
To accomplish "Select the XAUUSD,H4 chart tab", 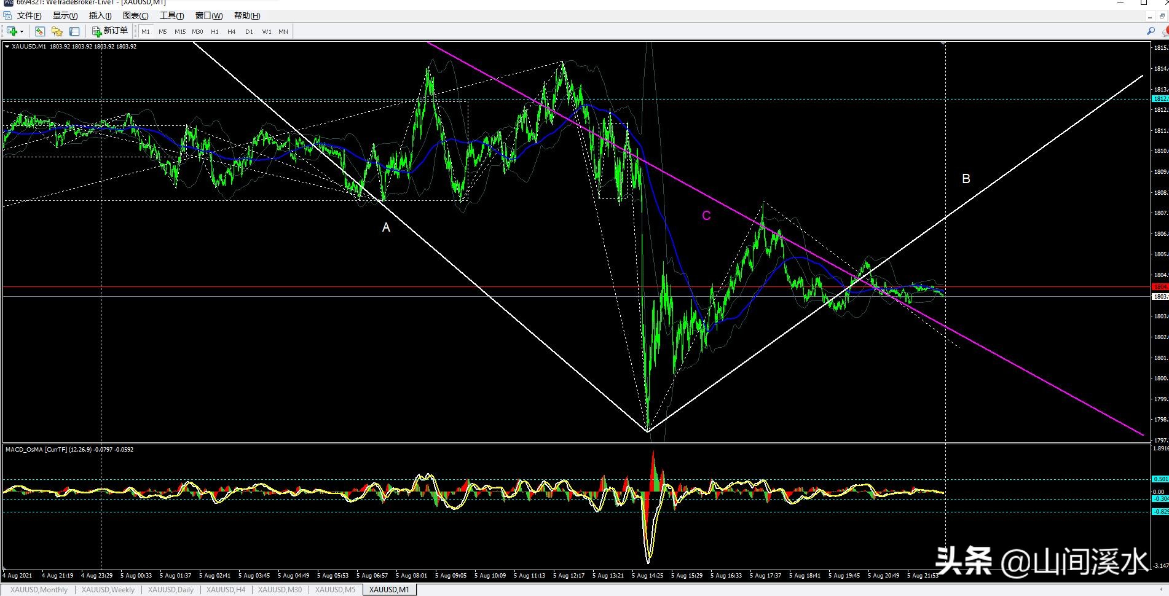I will [x=226, y=590].
